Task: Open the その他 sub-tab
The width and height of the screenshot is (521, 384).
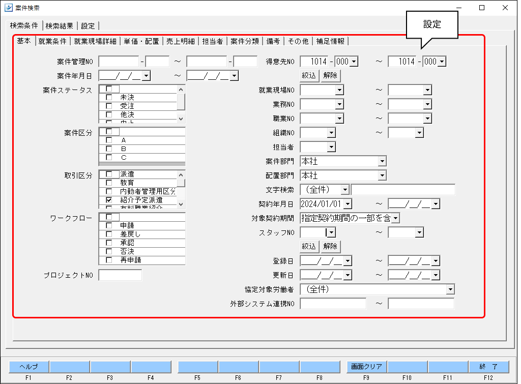Action: click(298, 41)
